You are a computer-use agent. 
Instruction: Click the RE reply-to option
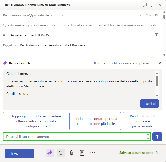click(x=157, y=15)
